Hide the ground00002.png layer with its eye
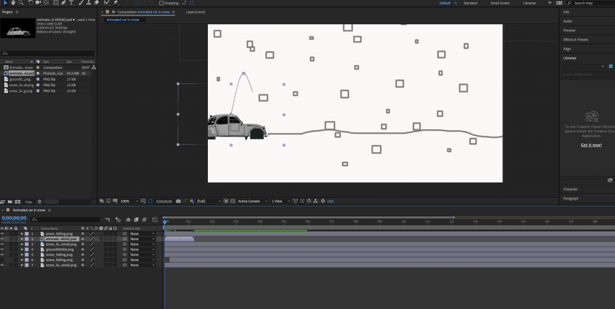 [2, 249]
